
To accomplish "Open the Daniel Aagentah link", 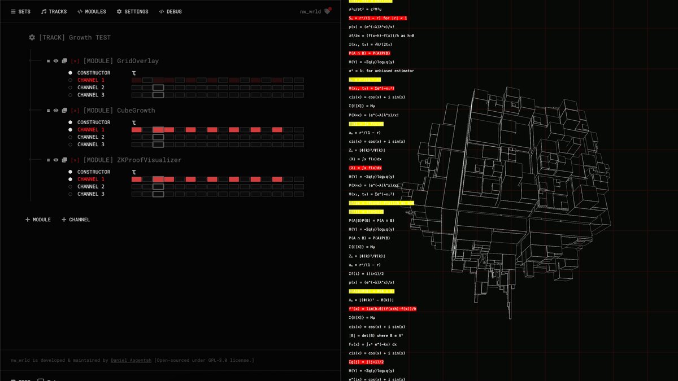I will 132,360.
